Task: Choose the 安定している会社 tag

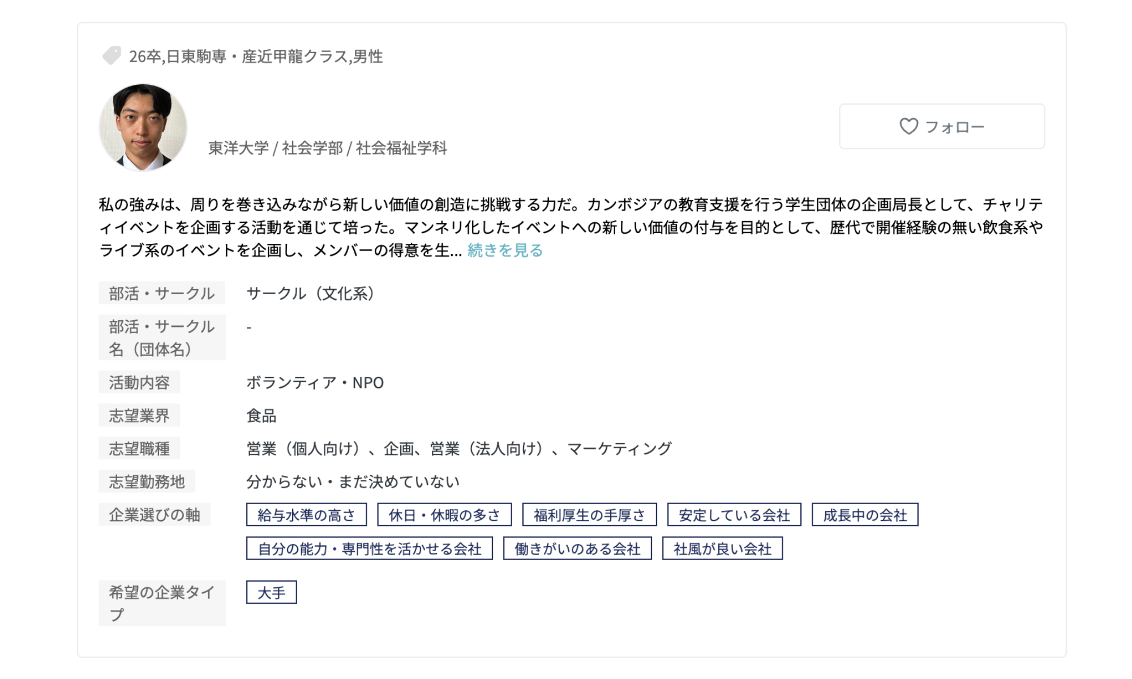Action: (x=734, y=515)
